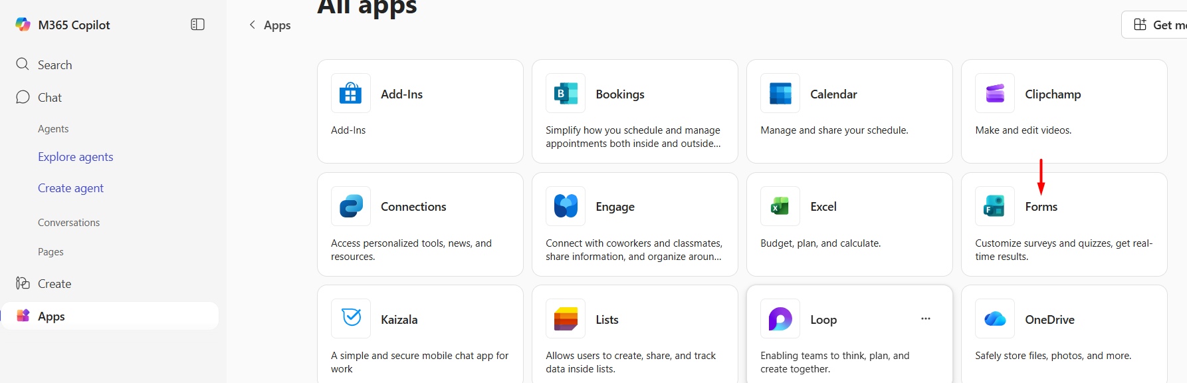Screen dimensions: 1187x383
Task: Launch Clipchamp from its icon
Action: [994, 94]
